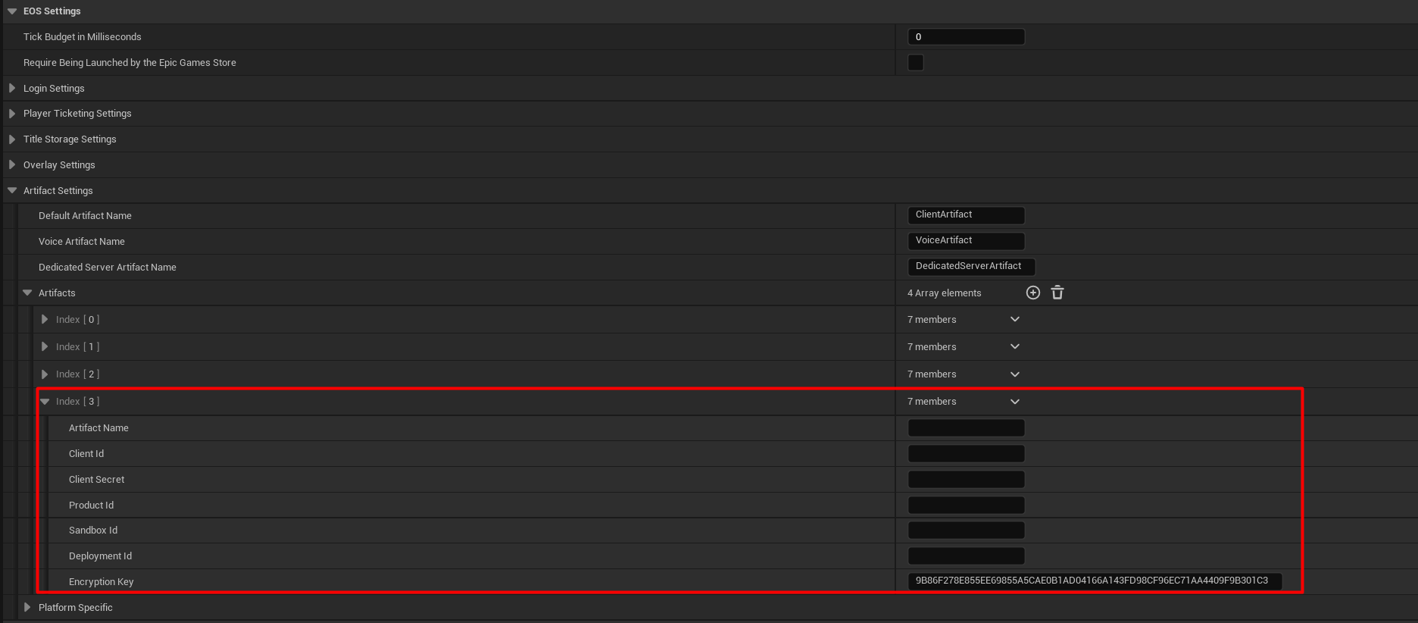This screenshot has height=623, width=1418.
Task: Add a new element to Artifacts array
Action: (x=1032, y=293)
